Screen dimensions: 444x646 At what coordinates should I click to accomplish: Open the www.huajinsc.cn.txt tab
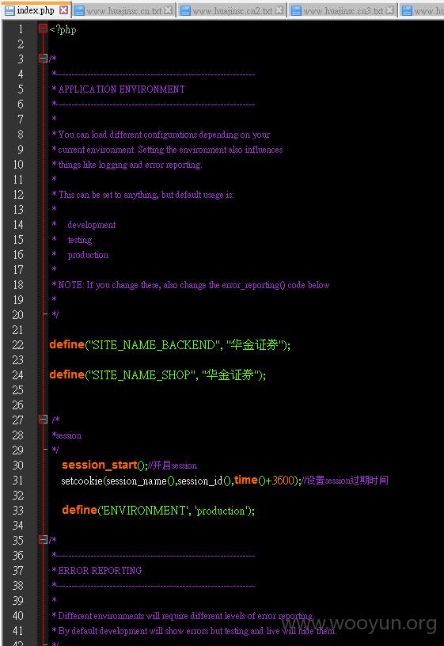coord(123,11)
